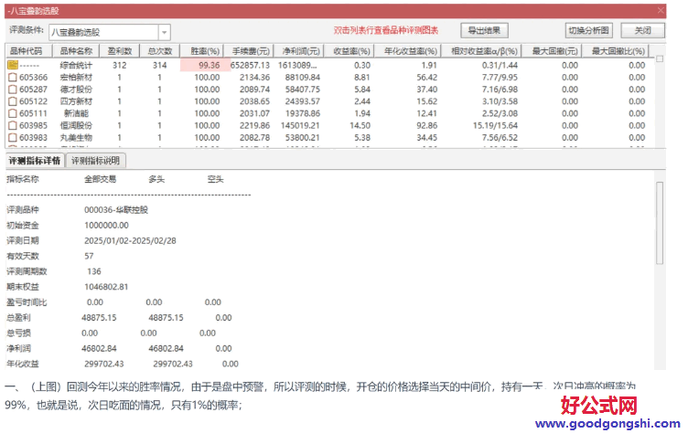
Task: Click the 1000000.00 initial capital value
Action: pos(107,226)
